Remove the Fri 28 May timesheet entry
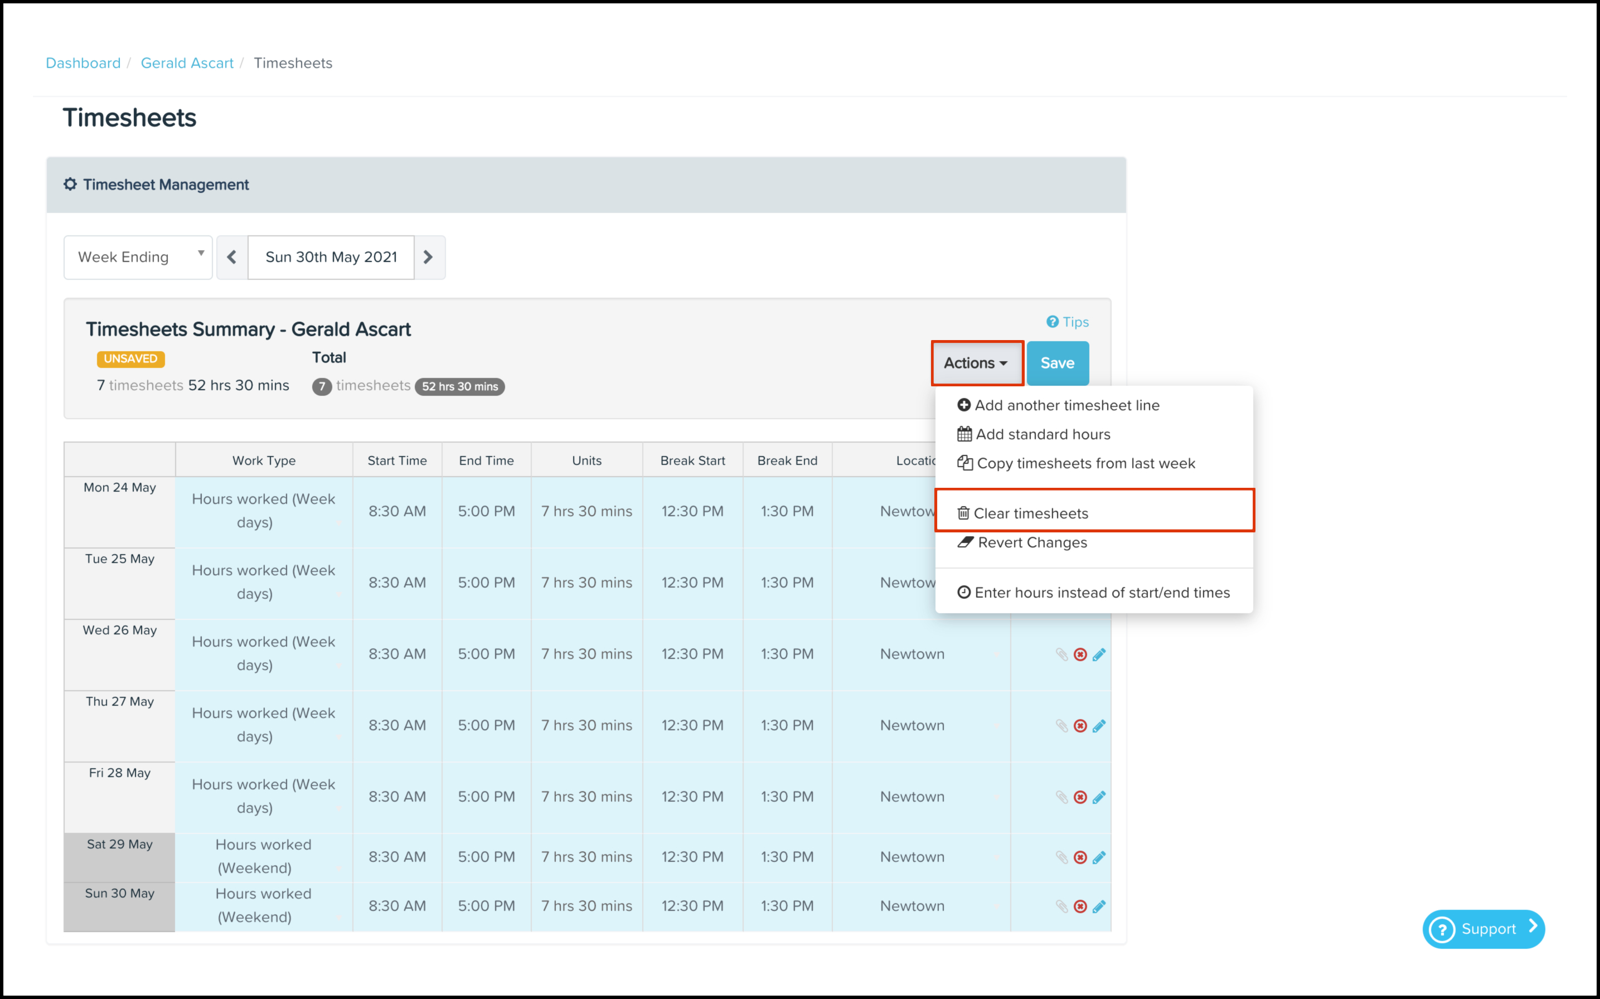The width and height of the screenshot is (1600, 999). tap(1080, 797)
